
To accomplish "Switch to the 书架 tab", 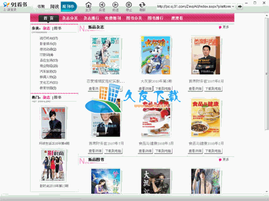I will click(x=41, y=7).
